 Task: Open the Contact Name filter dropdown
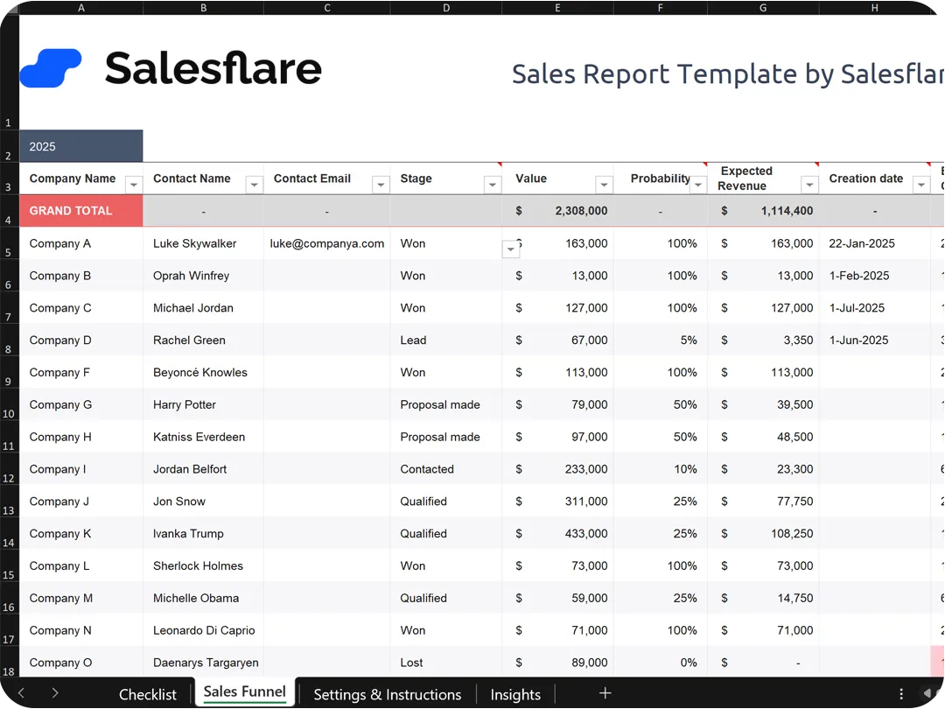coord(255,185)
